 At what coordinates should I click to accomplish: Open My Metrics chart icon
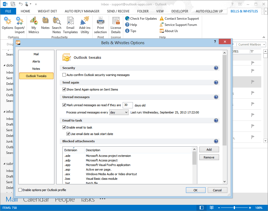point(34,25)
